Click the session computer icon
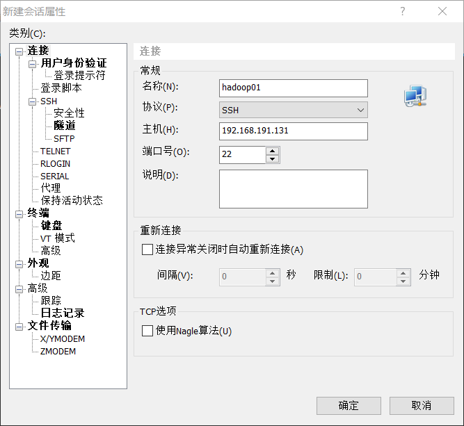The width and height of the screenshot is (464, 426). coord(415,96)
